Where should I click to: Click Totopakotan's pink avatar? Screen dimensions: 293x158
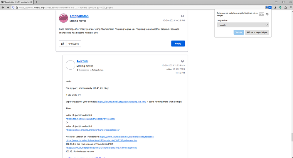pos(63,18)
